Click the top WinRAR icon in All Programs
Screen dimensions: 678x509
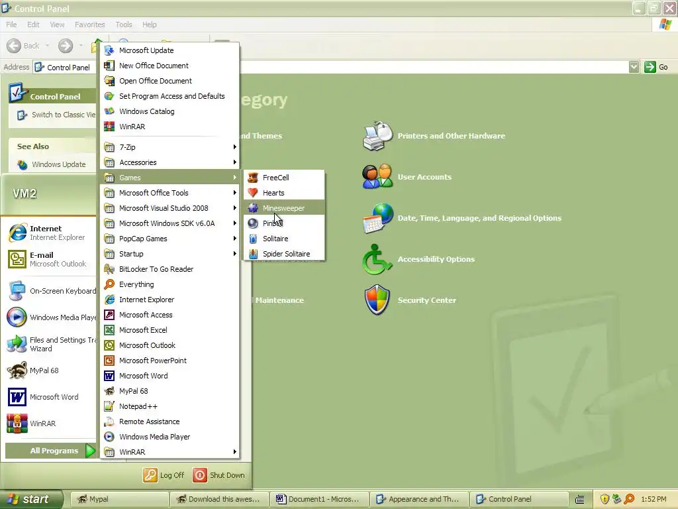pos(109,127)
